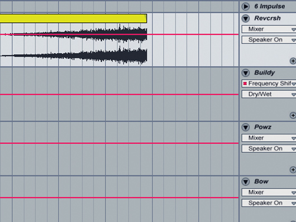Click the Revcrsh audio waveform
Image resolution: width=296 pixels, height=222 pixels.
coord(74,45)
